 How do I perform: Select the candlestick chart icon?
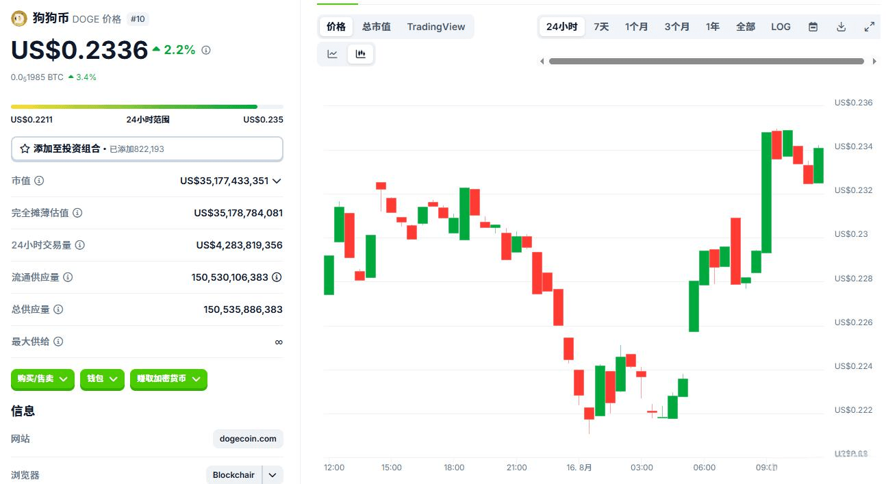pyautogui.click(x=361, y=54)
